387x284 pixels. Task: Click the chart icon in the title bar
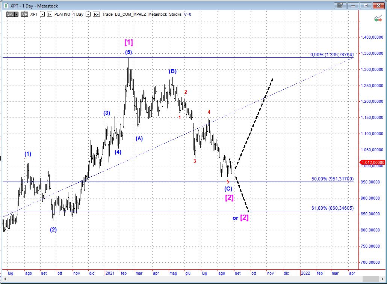[6, 5]
